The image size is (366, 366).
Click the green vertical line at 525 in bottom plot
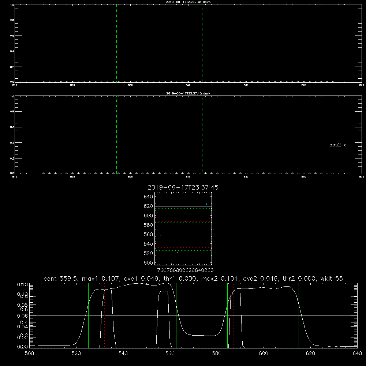tap(88, 315)
